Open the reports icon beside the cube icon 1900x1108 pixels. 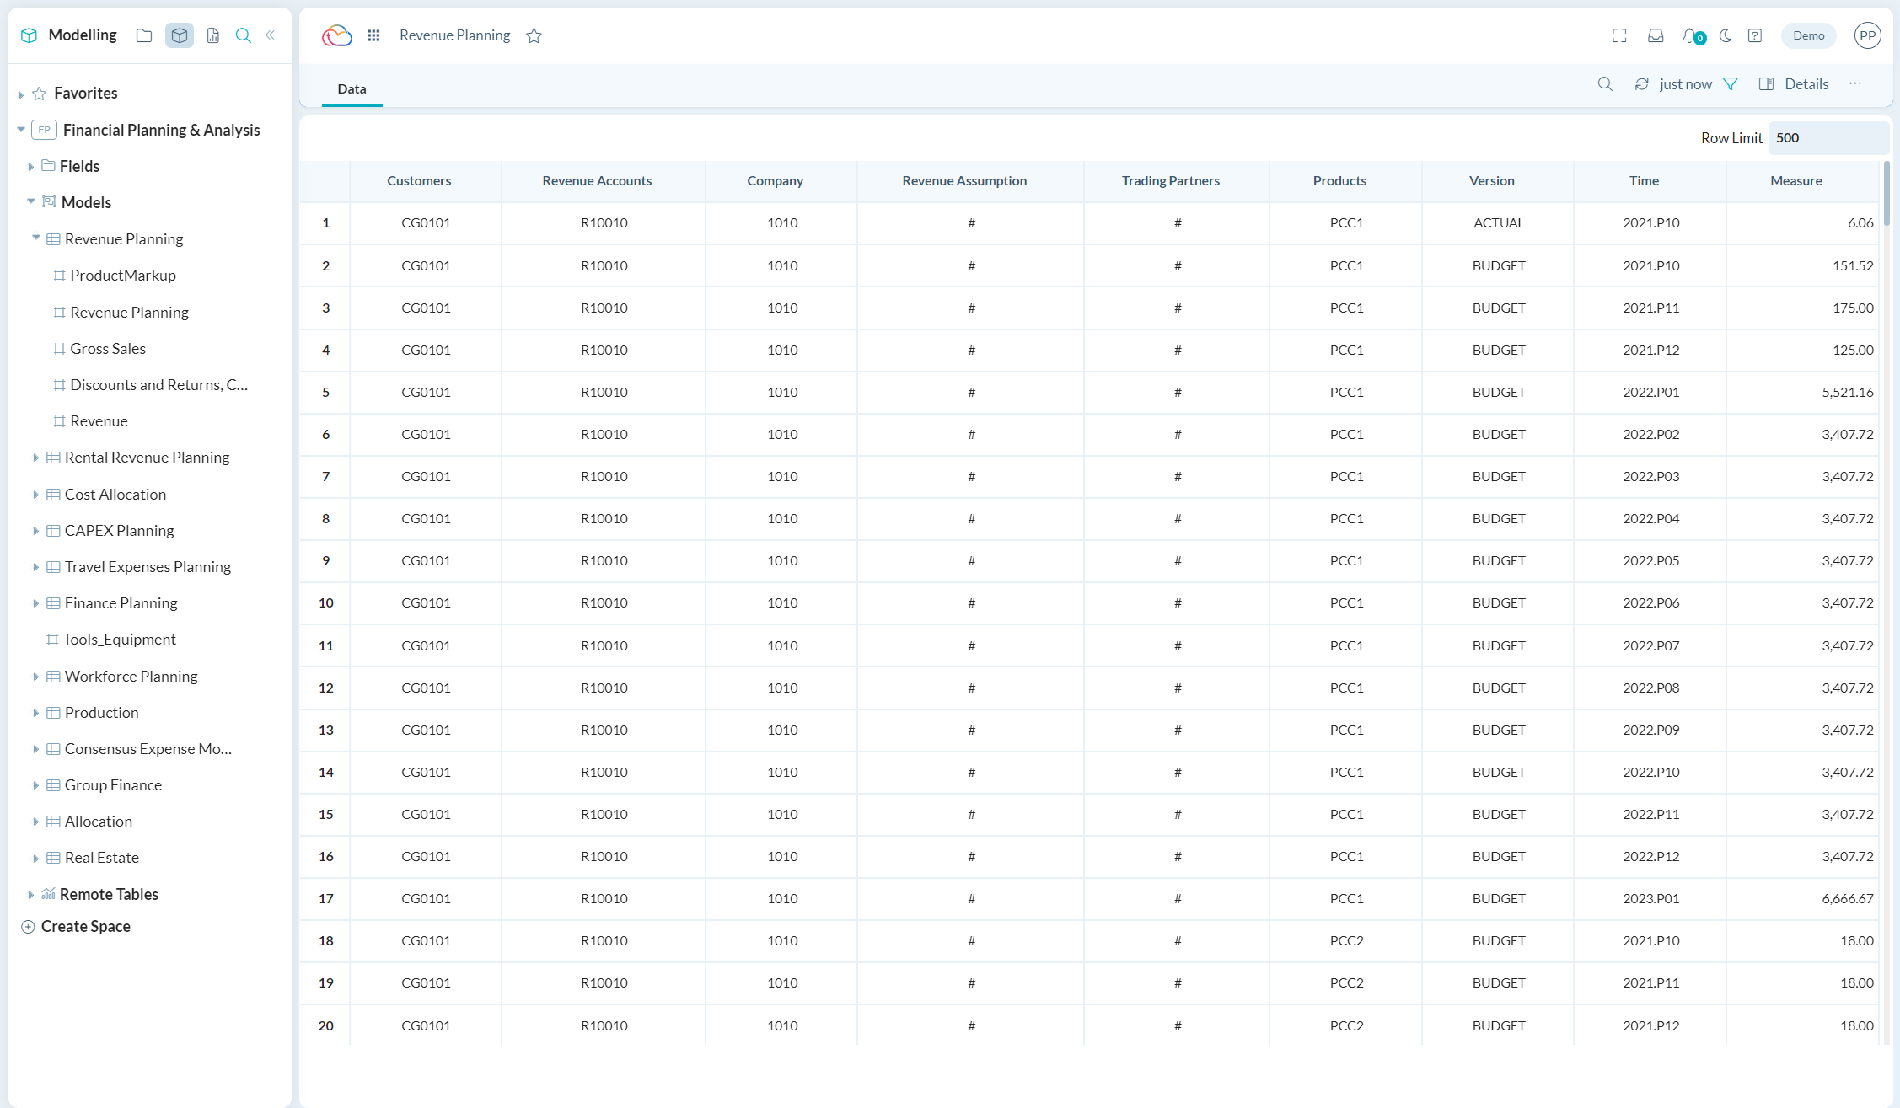coord(212,35)
